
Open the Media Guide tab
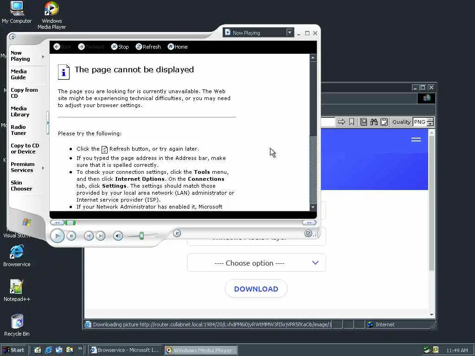click(x=19, y=75)
